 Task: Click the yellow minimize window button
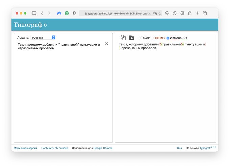21,13
